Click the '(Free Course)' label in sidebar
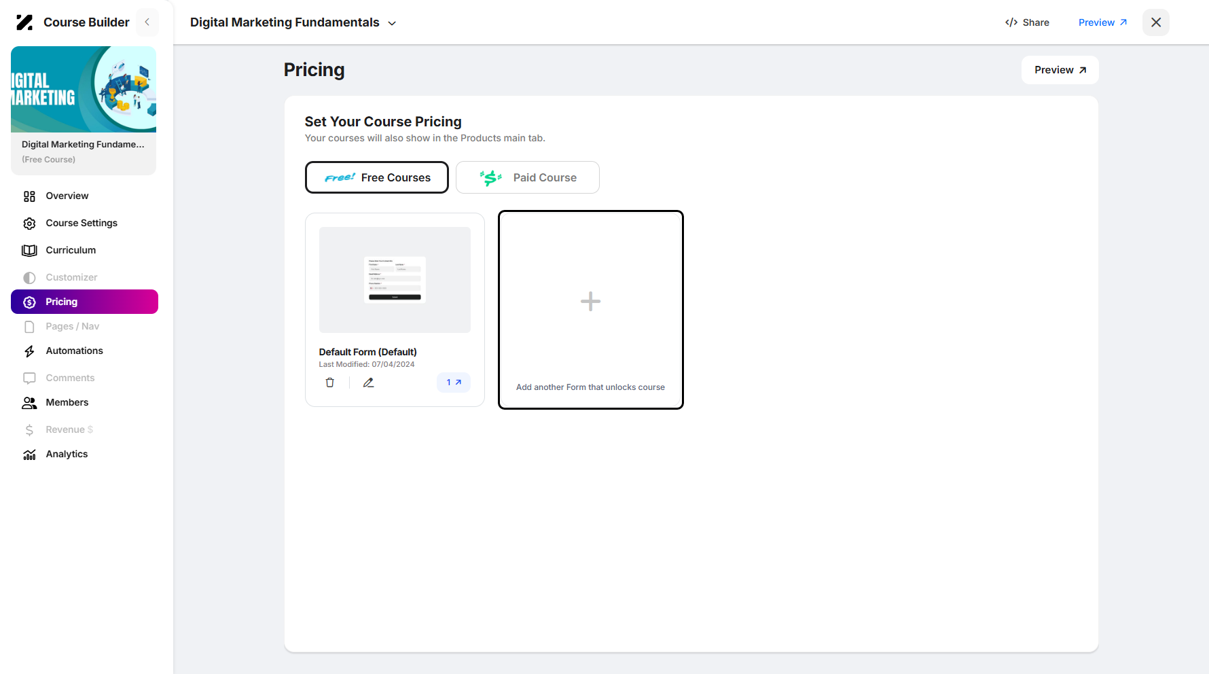The height and width of the screenshot is (674, 1209). pos(49,160)
